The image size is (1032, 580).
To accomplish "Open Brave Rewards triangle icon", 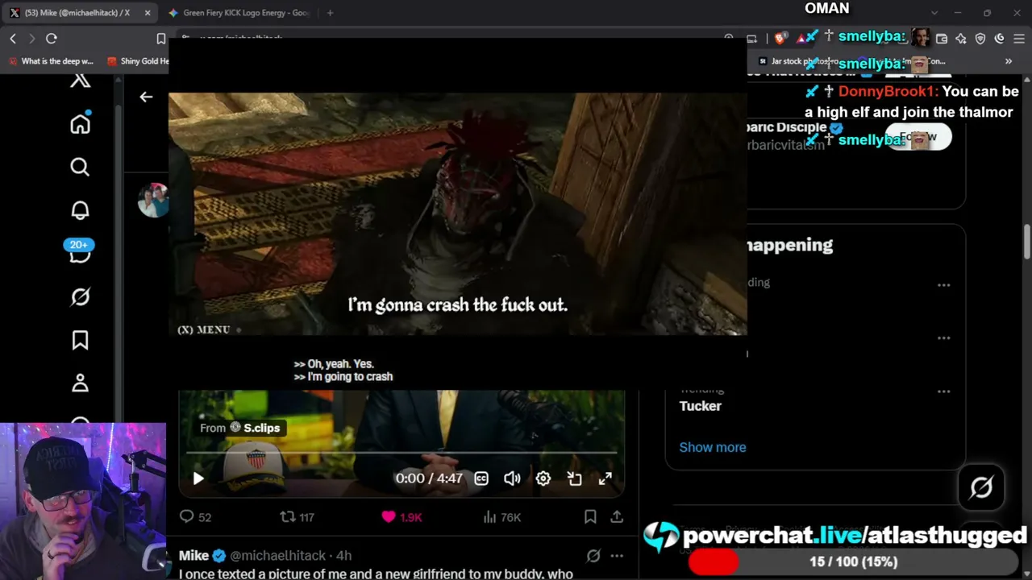I will pos(801,38).
